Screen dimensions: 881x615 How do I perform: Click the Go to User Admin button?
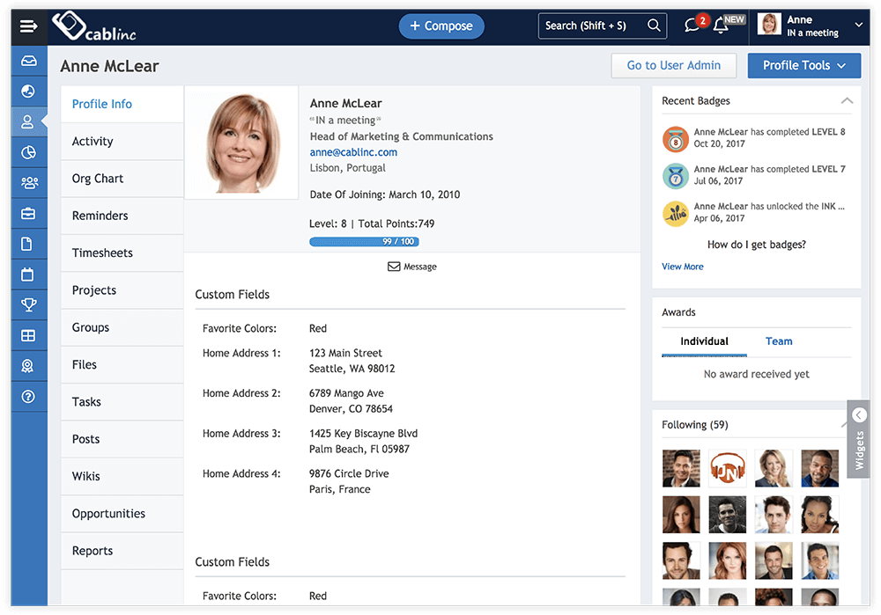[673, 66]
